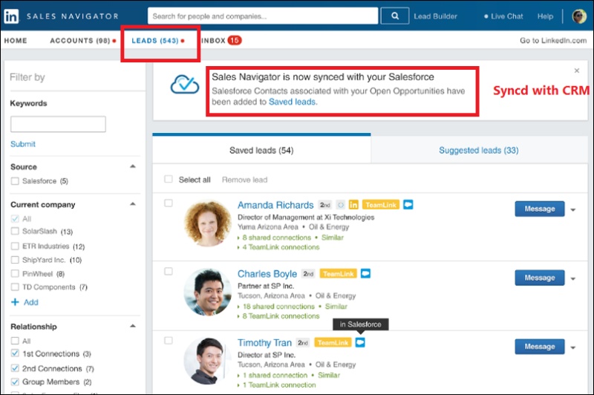Viewport: 594px width, 395px height.
Task: Click the LinkedIn logo in header
Action: [13, 16]
